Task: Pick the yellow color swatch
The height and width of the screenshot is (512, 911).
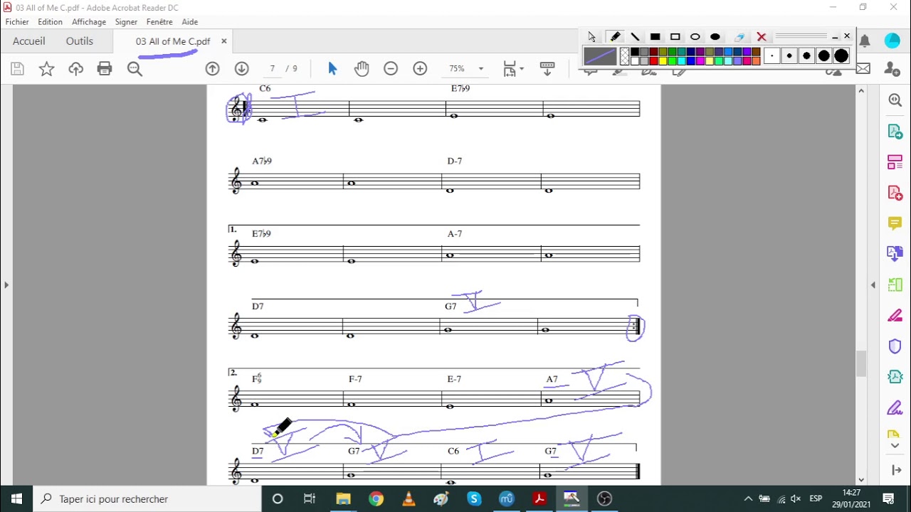Action: [x=663, y=61]
